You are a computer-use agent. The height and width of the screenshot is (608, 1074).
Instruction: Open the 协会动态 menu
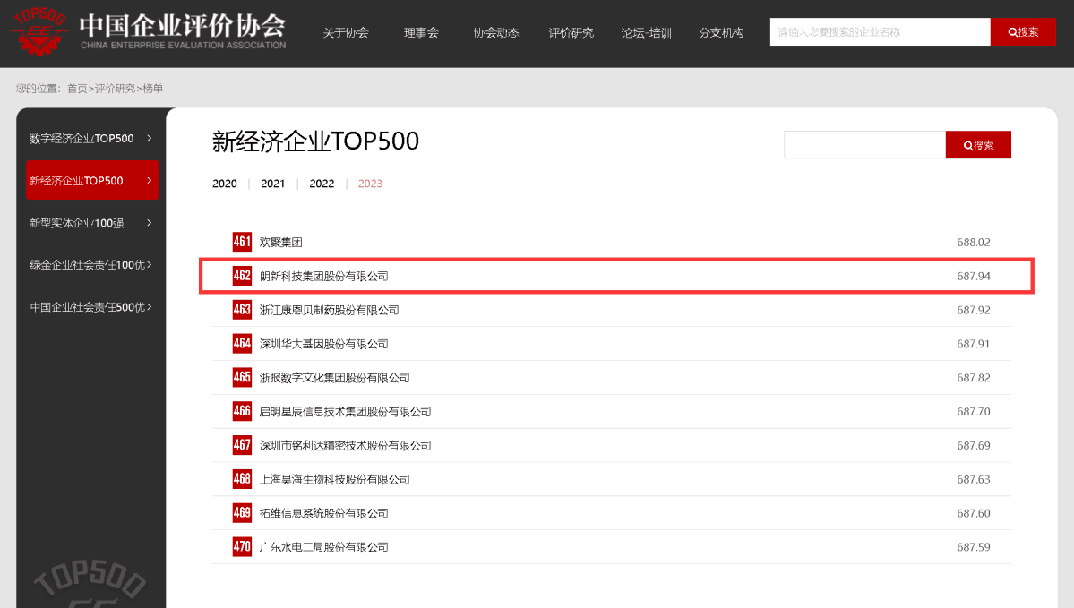click(x=496, y=33)
